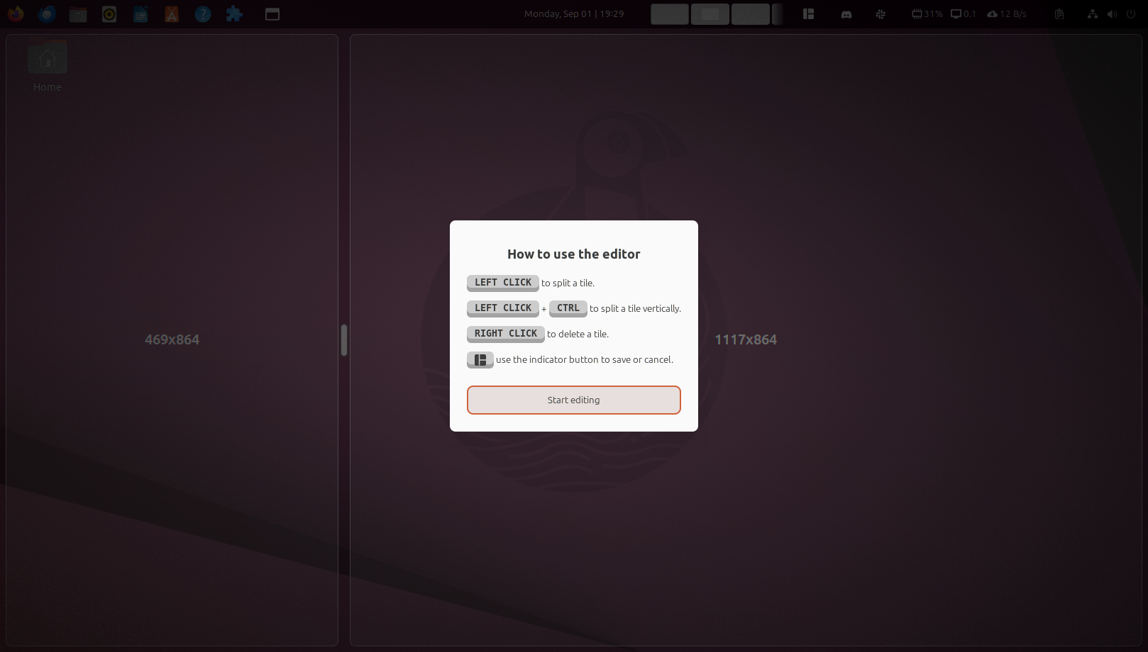Click the wired network status icon

coord(1093,13)
